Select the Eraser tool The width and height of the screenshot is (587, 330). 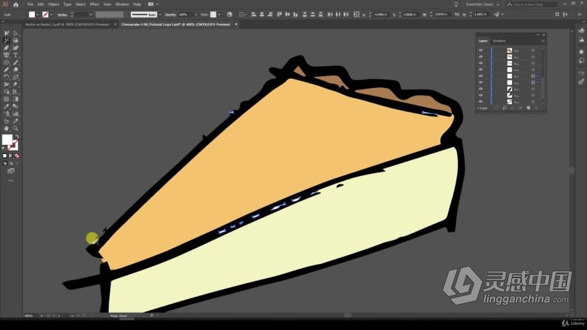coord(15,70)
